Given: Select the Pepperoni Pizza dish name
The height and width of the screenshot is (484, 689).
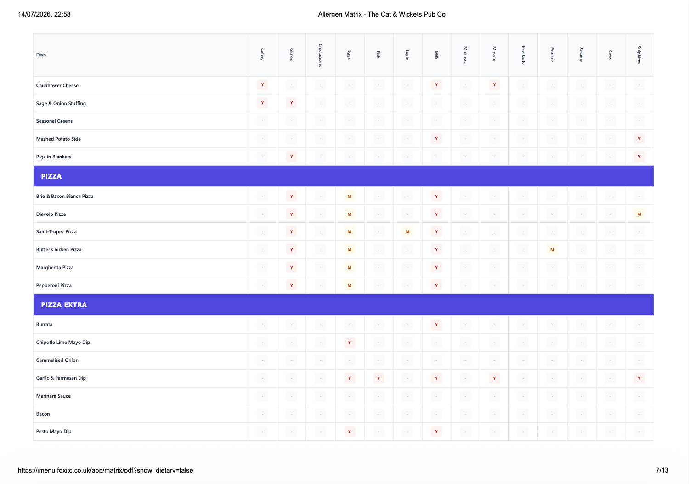Looking at the screenshot, I should pyautogui.click(x=54, y=285).
